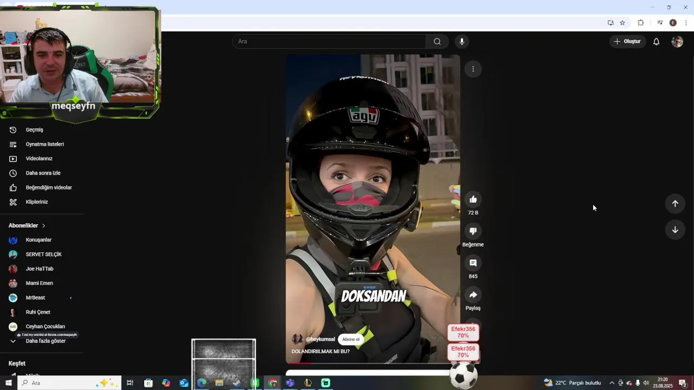
Task: Open Chrome extensions puzzle icon
Action: tap(641, 23)
